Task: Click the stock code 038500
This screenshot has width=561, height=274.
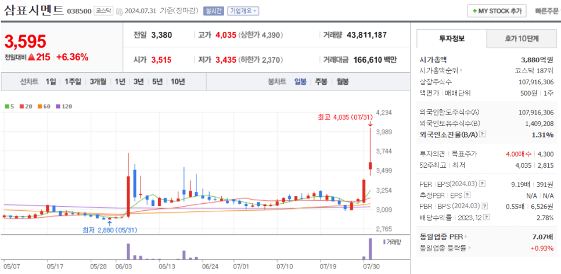Action: tap(79, 12)
